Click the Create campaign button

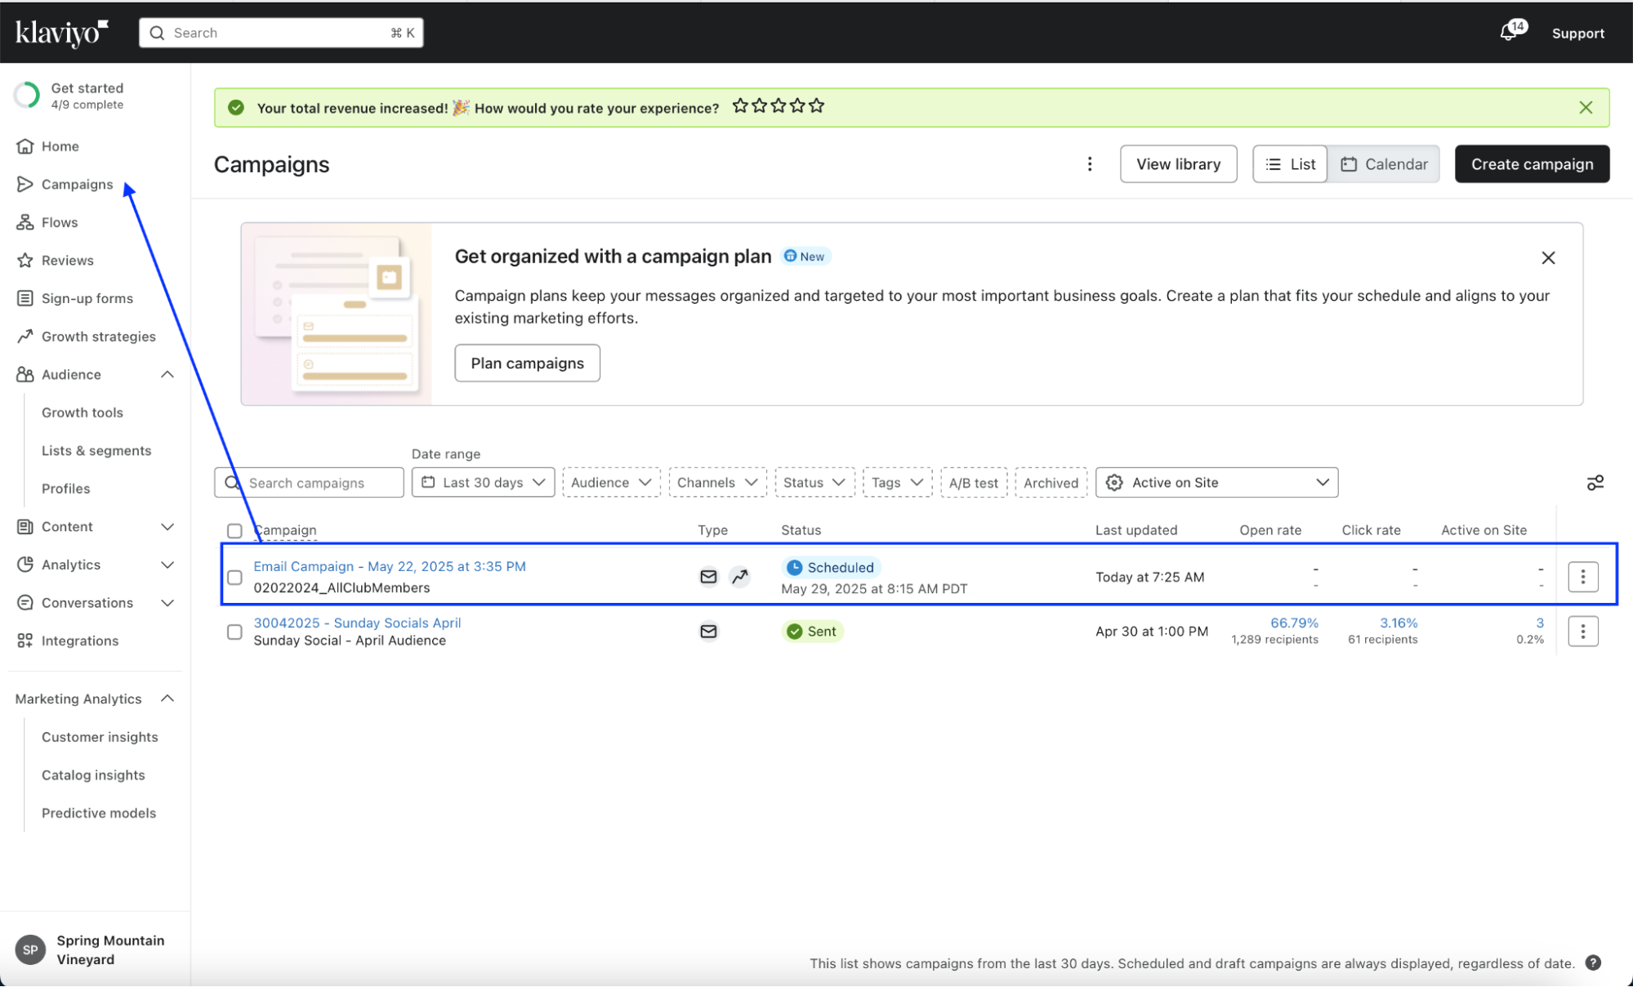pos(1531,164)
